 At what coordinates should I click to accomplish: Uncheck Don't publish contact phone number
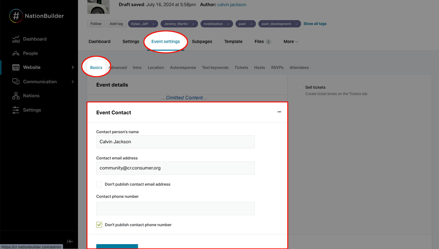pos(99,225)
